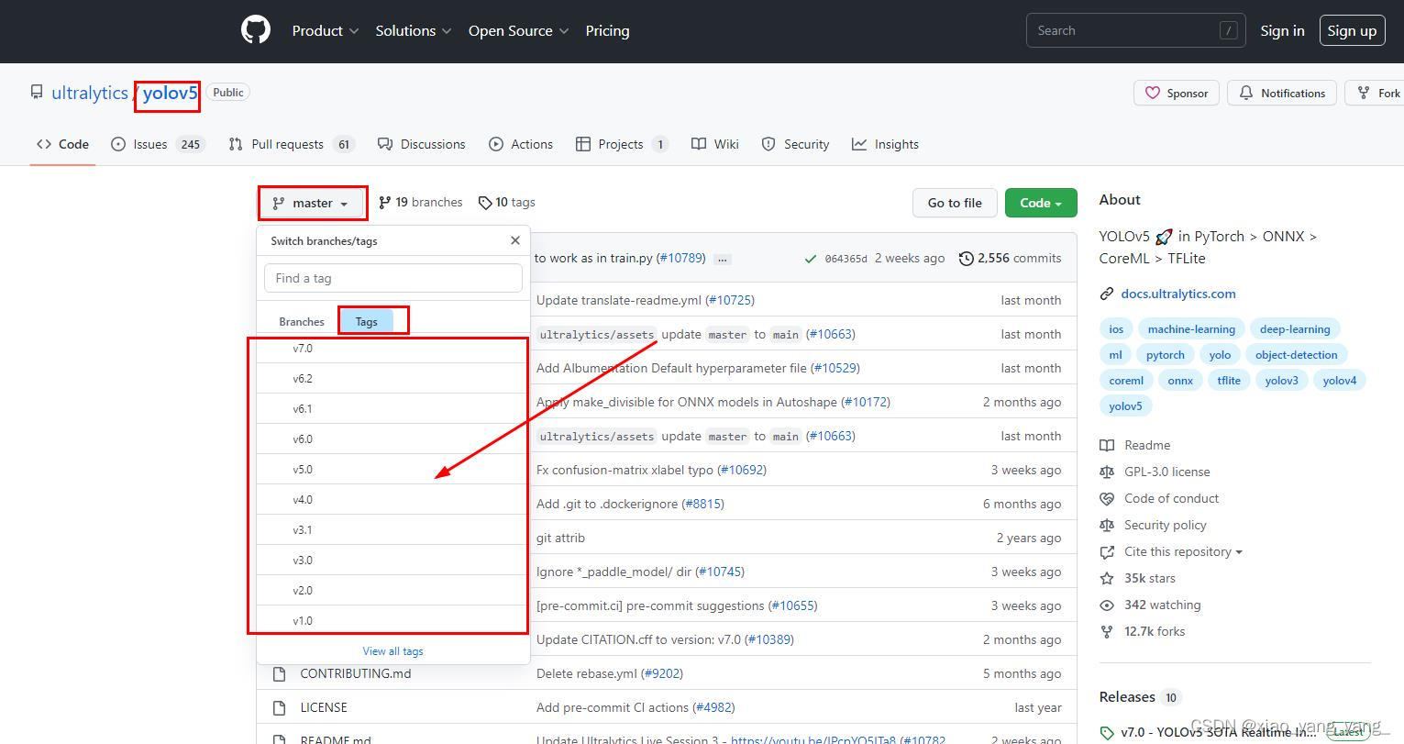Open the Insights tab
Image resolution: width=1404 pixels, height=744 pixels.
coord(885,144)
